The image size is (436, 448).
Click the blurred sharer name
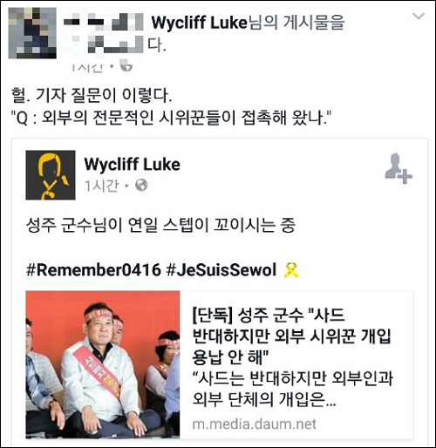click(104, 33)
